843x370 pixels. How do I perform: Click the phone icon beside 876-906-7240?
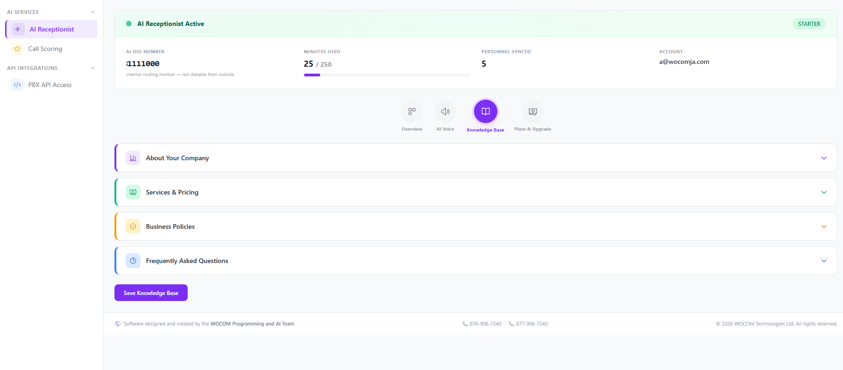tap(465, 324)
